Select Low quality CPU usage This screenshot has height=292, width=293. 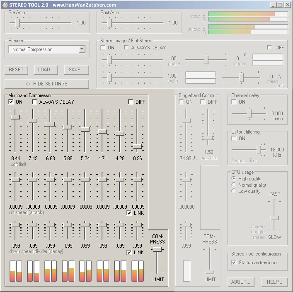pyautogui.click(x=234, y=191)
